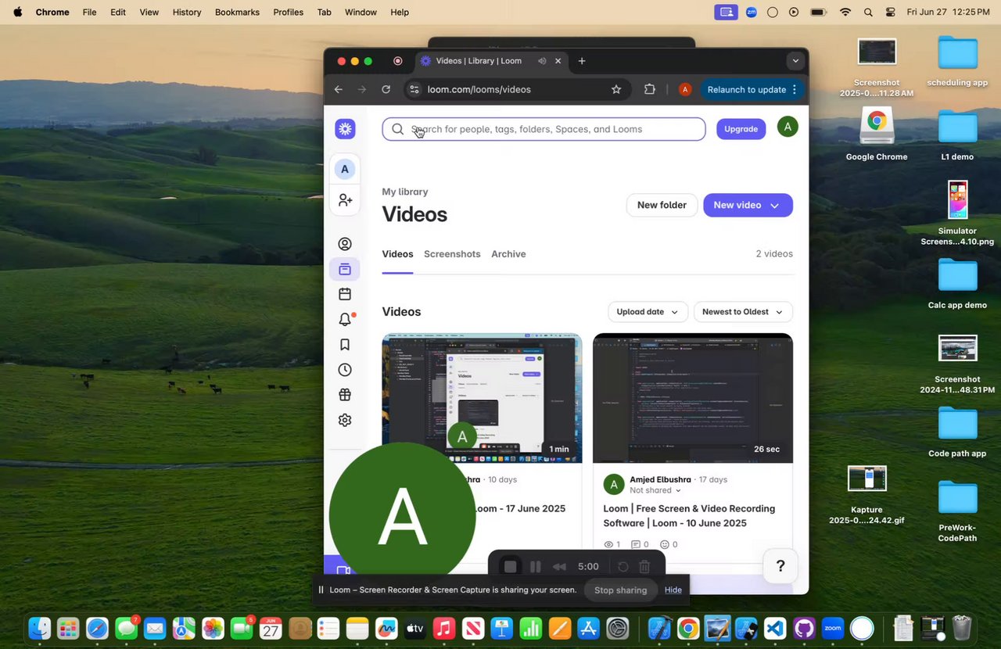Open Control Center in menu bar

891,13
